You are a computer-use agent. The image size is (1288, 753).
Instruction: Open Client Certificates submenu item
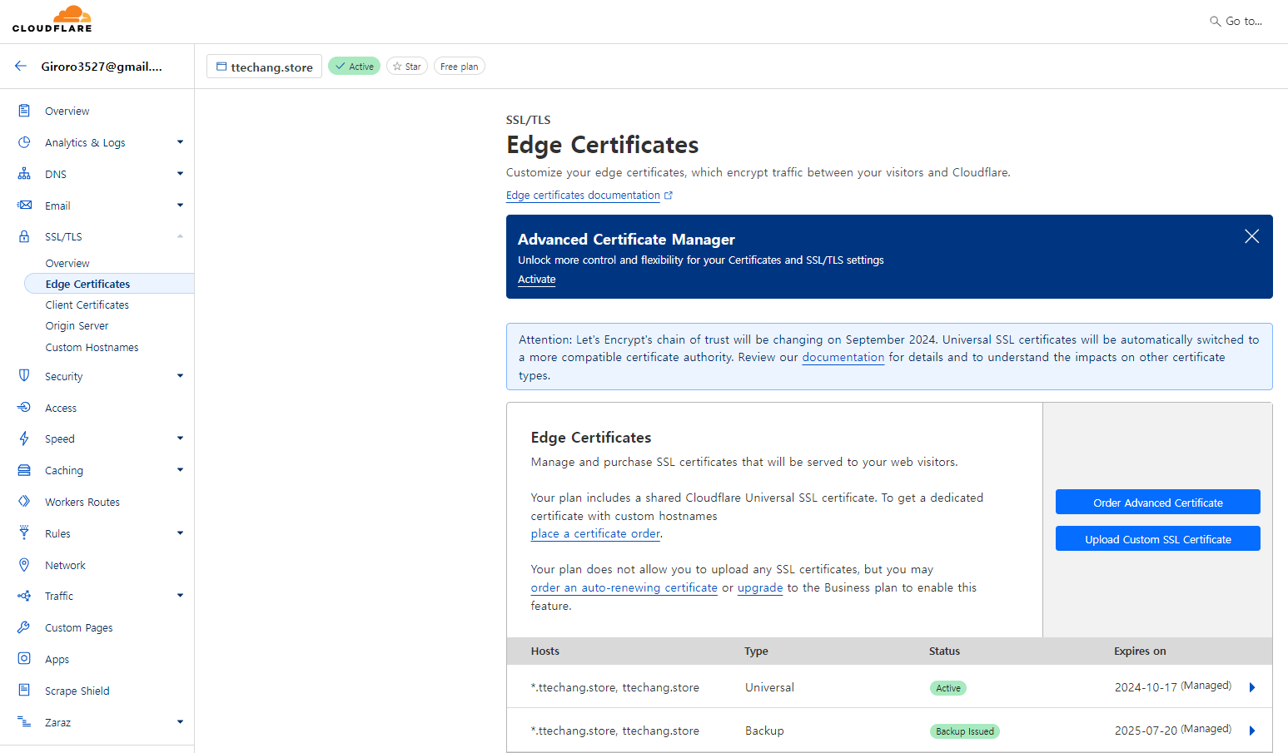[87, 305]
